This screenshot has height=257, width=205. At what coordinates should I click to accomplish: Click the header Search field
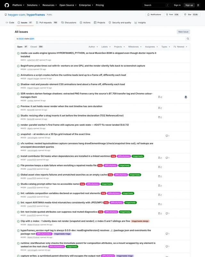coord(157,5)
